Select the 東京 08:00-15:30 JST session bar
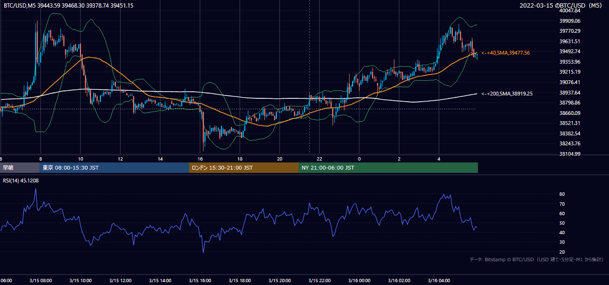Screen dimensions: 609x285 [x=115, y=168]
